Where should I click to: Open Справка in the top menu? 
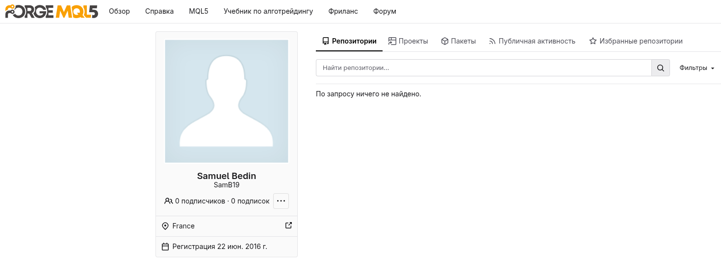pyautogui.click(x=159, y=11)
